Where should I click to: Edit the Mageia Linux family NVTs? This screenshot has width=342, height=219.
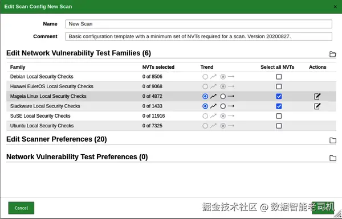(x=317, y=96)
